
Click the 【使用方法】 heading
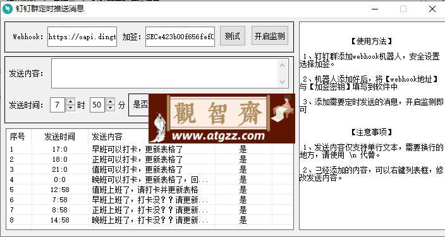pyautogui.click(x=372, y=42)
